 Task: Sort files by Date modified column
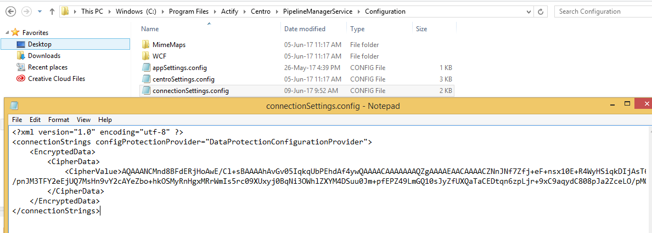pos(305,29)
